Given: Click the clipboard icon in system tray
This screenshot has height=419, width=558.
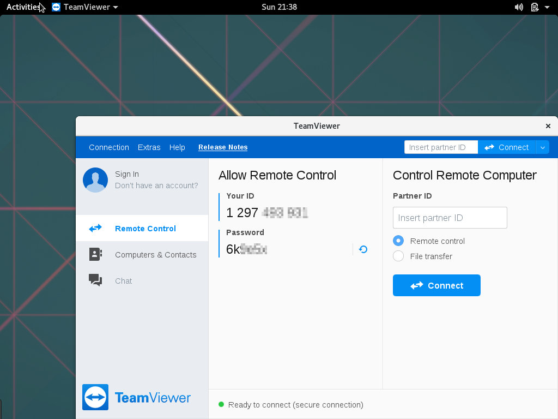Looking at the screenshot, I should [535, 7].
